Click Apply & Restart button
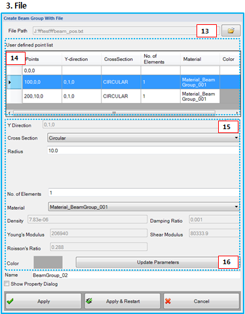245x314 pixels. click(x=122, y=301)
